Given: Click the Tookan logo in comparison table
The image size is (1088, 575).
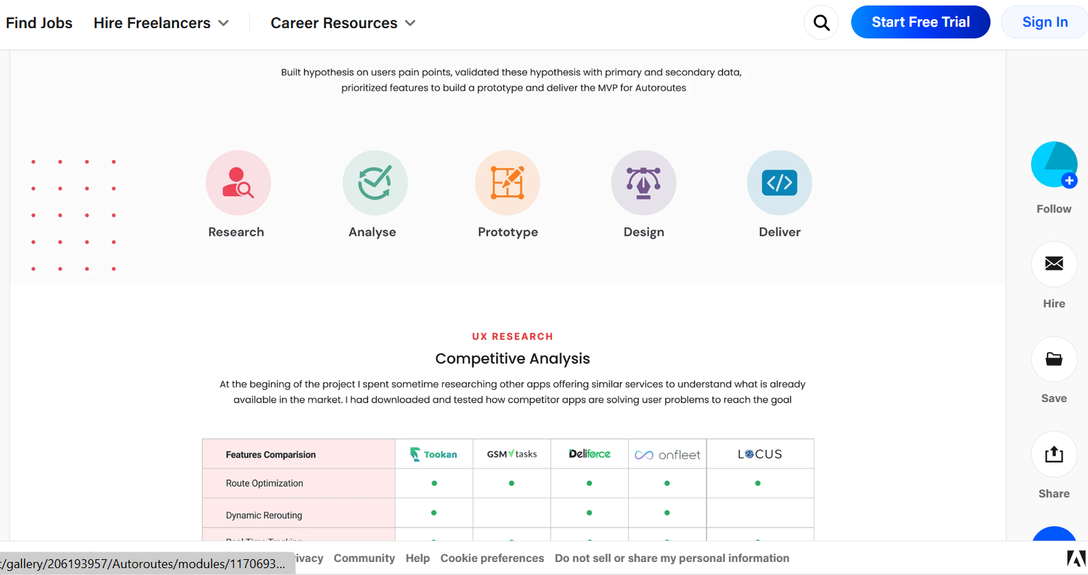Looking at the screenshot, I should tap(434, 454).
